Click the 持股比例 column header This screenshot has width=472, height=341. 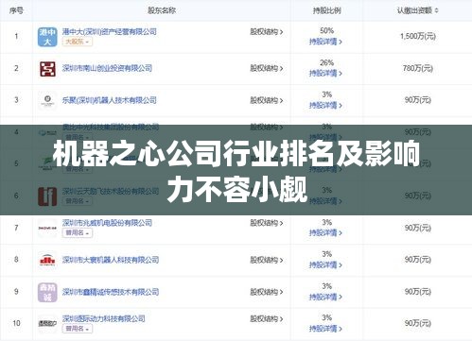coord(326,10)
